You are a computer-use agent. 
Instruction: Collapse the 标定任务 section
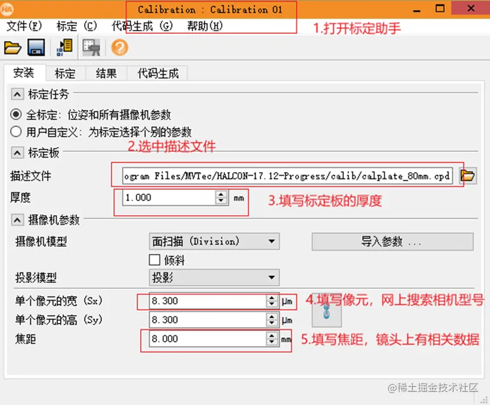pyautogui.click(x=17, y=94)
